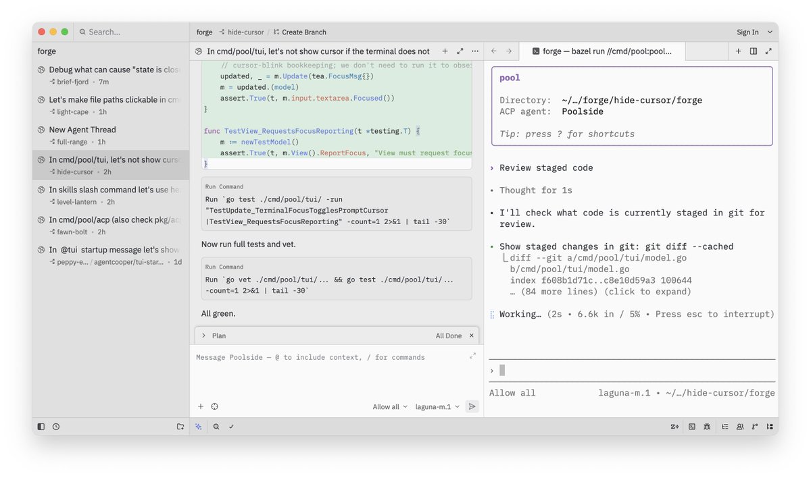Click the terminal prompt input line
This screenshot has width=811, height=478.
coord(632,371)
